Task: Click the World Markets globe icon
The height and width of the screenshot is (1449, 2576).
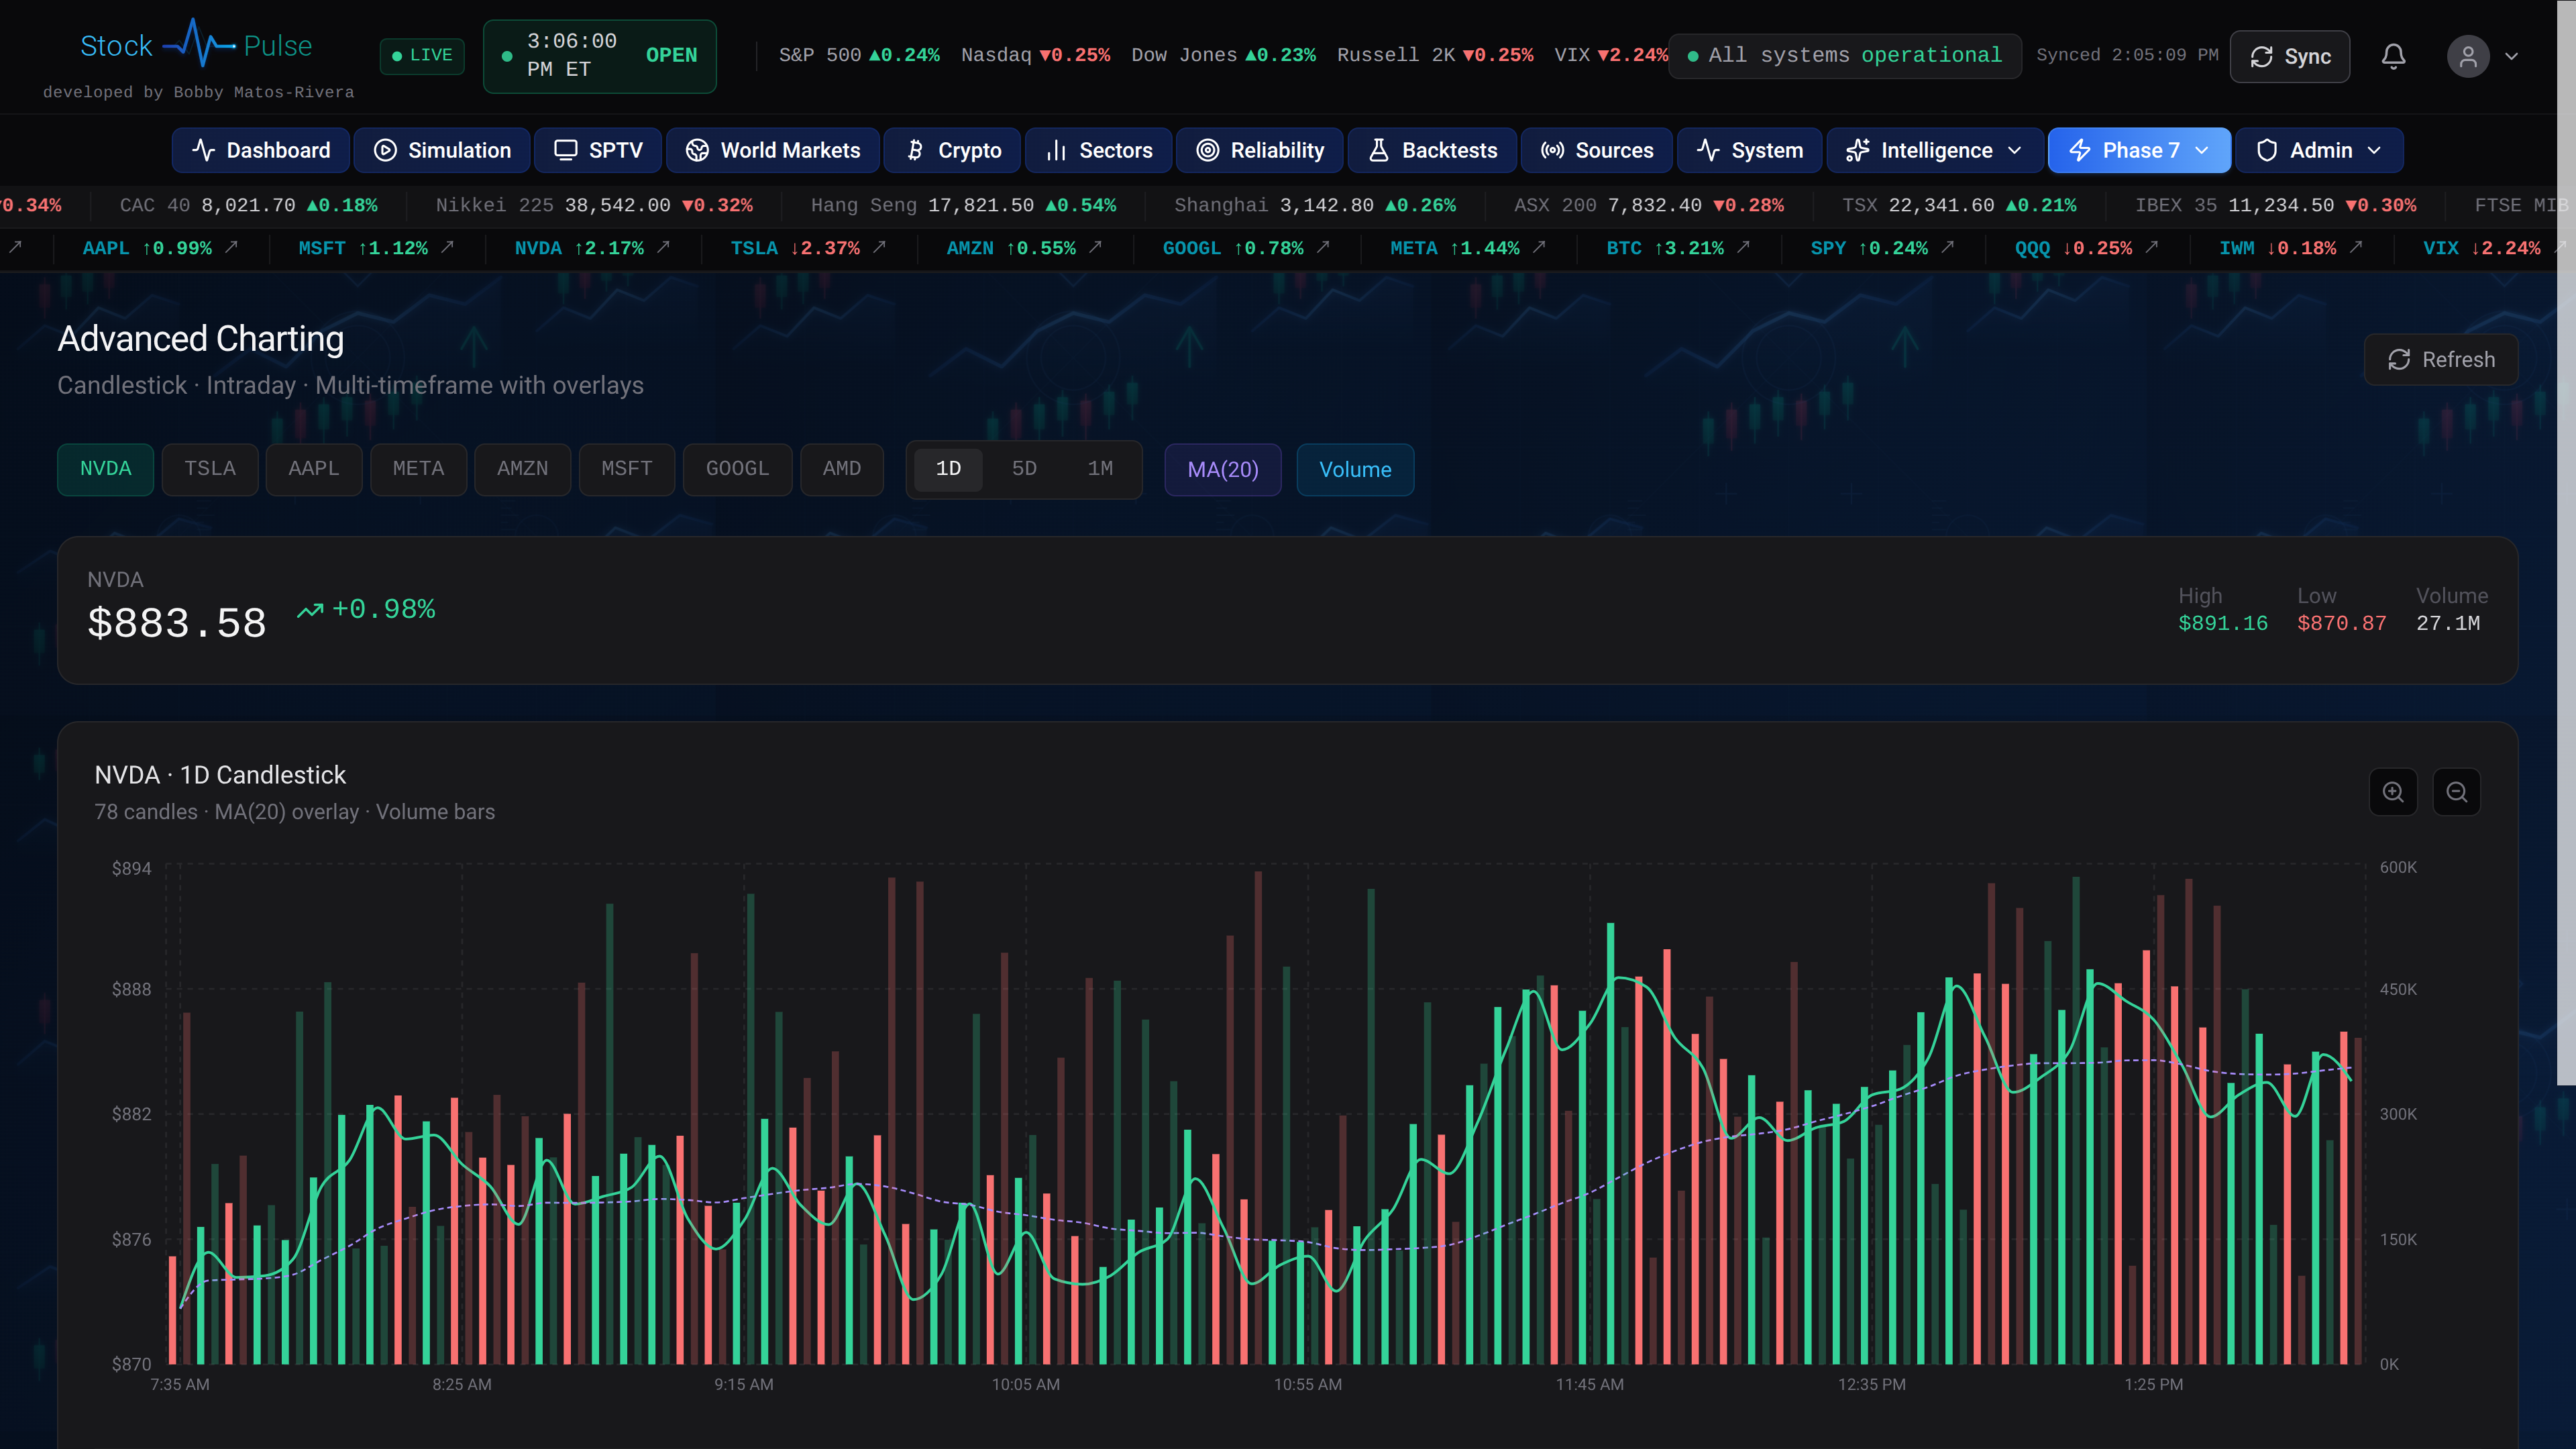Action: (697, 150)
